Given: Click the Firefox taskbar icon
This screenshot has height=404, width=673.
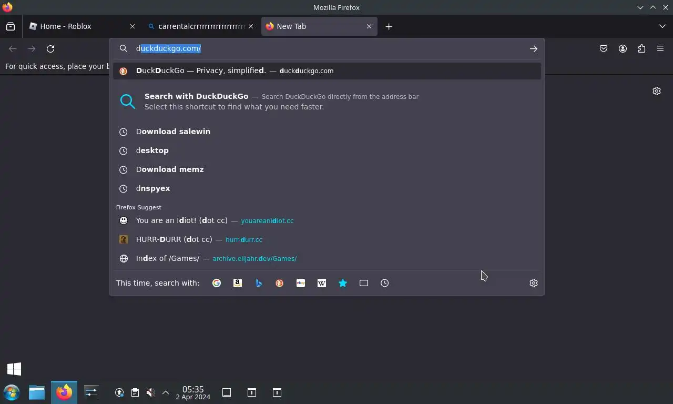Looking at the screenshot, I should [64, 392].
